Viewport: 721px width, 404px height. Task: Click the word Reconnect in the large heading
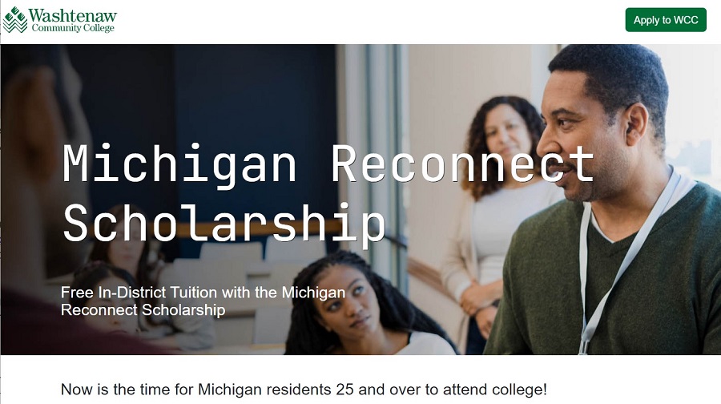point(462,164)
